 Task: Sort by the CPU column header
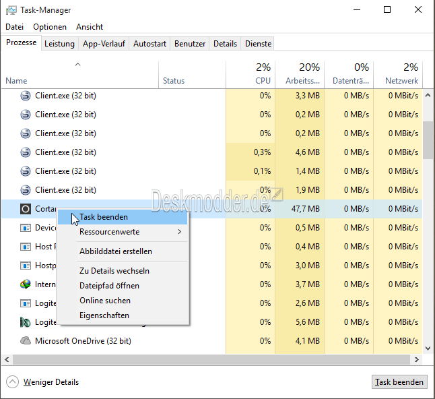point(250,74)
